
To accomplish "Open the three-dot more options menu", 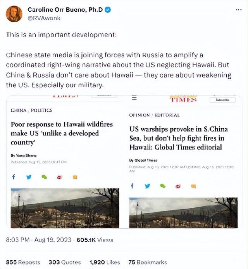I will point(239,10).
